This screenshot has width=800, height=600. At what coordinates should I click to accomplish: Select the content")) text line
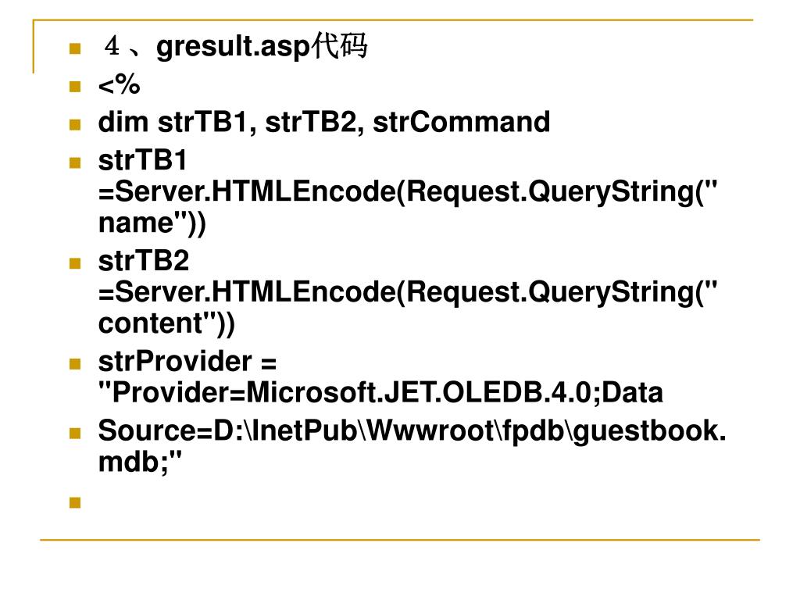click(x=166, y=323)
